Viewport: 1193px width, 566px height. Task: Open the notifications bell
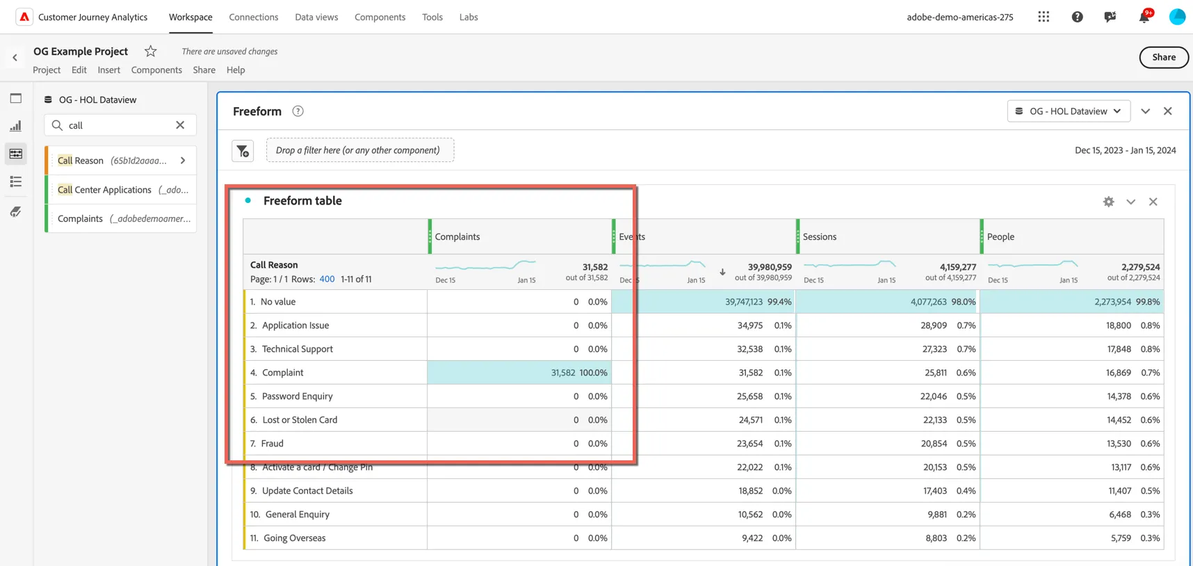[1144, 17]
